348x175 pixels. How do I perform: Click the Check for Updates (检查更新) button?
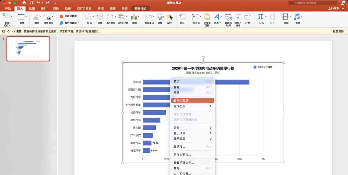[x=338, y=31]
